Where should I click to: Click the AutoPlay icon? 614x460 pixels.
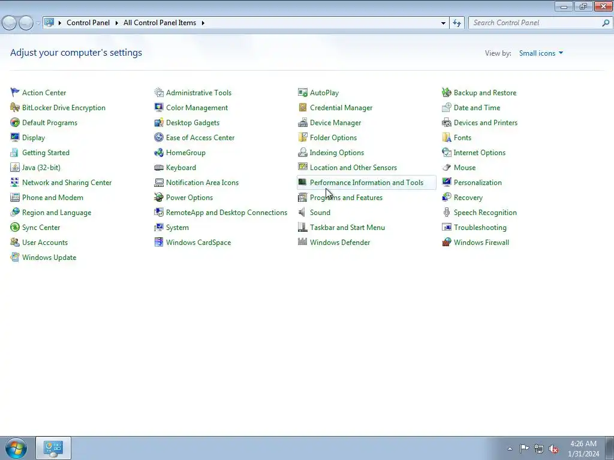point(303,93)
